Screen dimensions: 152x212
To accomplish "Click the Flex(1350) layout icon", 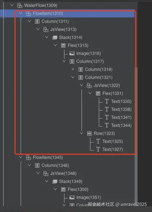I will tap(63, 189).
